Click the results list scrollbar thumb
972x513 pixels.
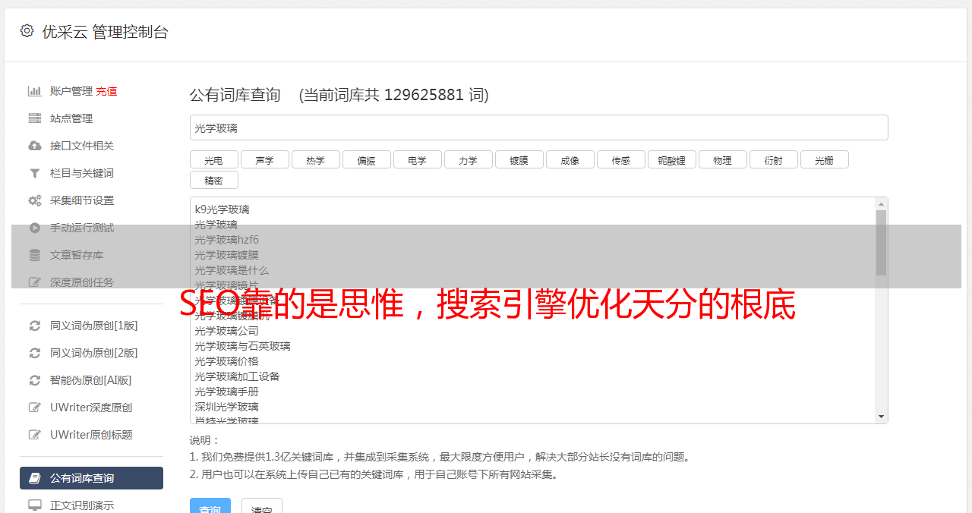point(881,243)
